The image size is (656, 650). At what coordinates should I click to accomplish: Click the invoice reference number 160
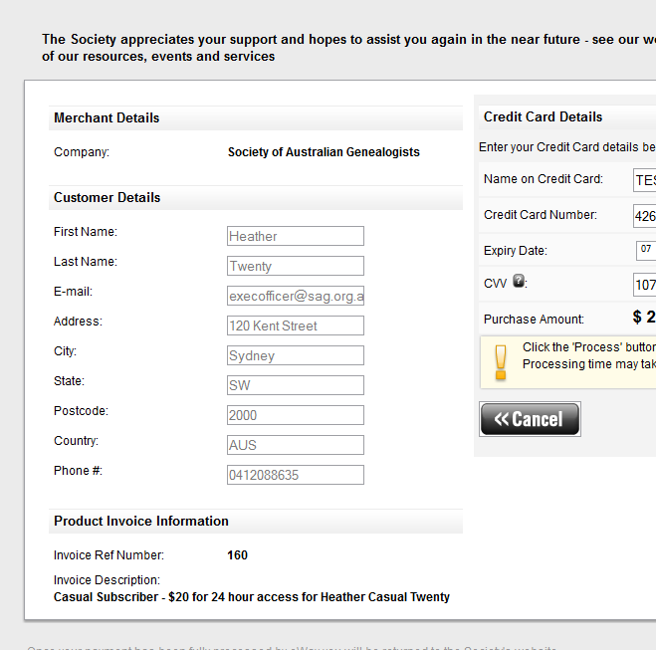[237, 555]
